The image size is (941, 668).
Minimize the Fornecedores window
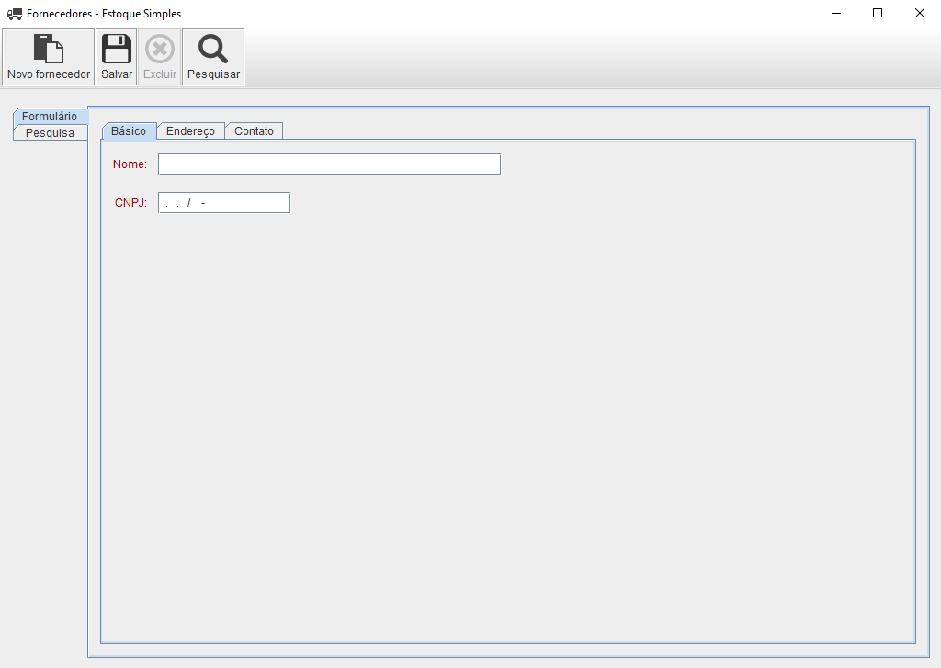(x=836, y=14)
